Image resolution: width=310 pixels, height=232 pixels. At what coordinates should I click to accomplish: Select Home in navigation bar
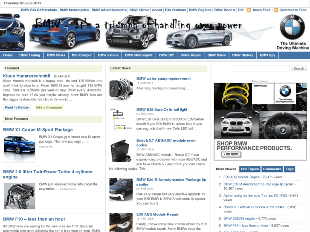[x=8, y=55]
